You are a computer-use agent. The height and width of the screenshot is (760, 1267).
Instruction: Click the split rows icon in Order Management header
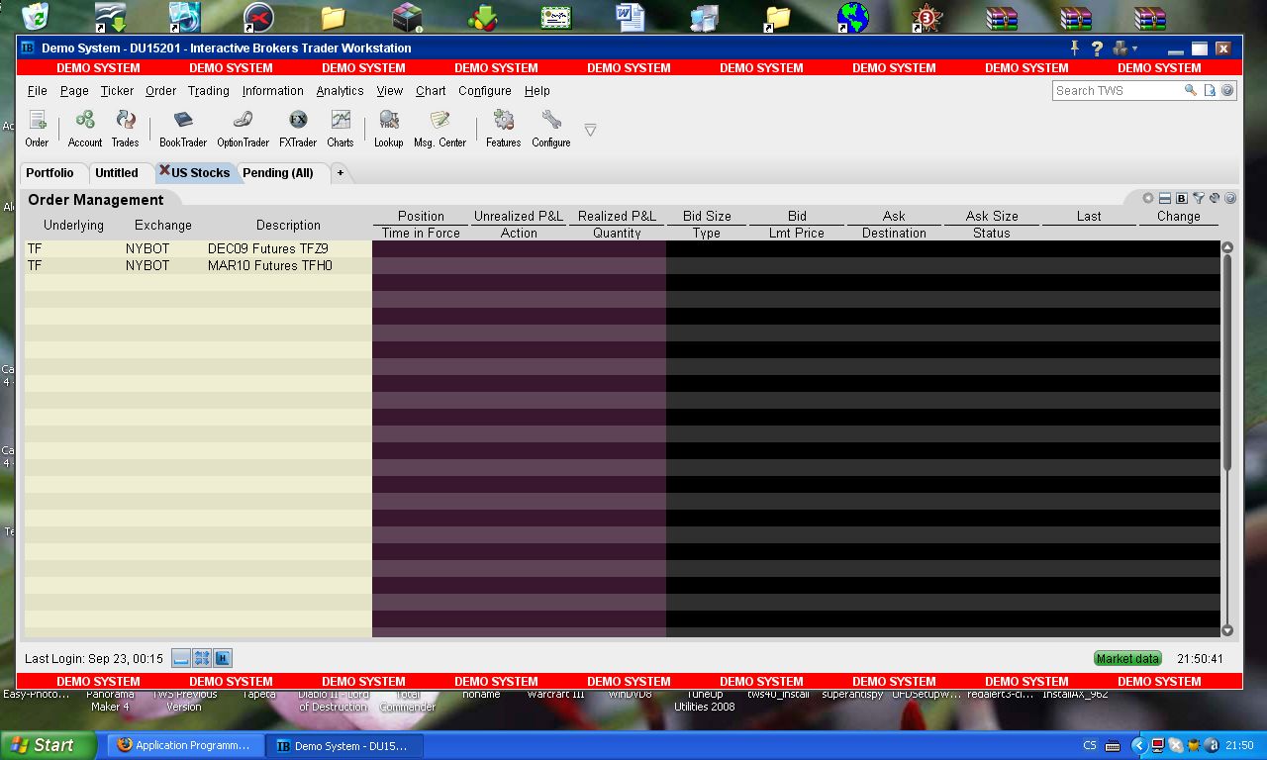pos(1165,198)
